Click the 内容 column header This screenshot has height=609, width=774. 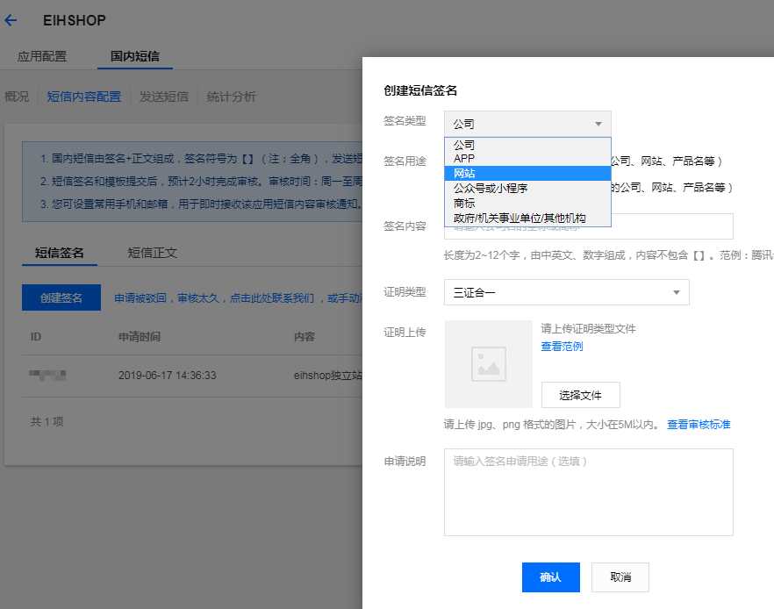304,337
